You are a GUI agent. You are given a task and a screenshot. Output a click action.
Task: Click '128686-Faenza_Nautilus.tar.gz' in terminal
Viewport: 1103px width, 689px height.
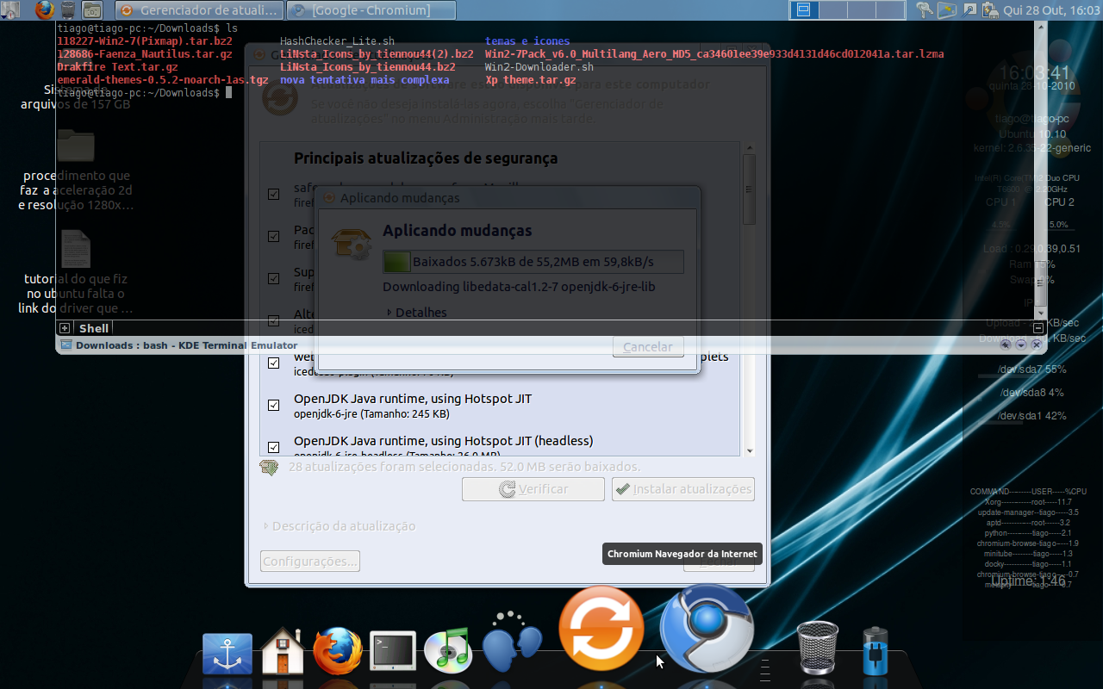tap(144, 54)
